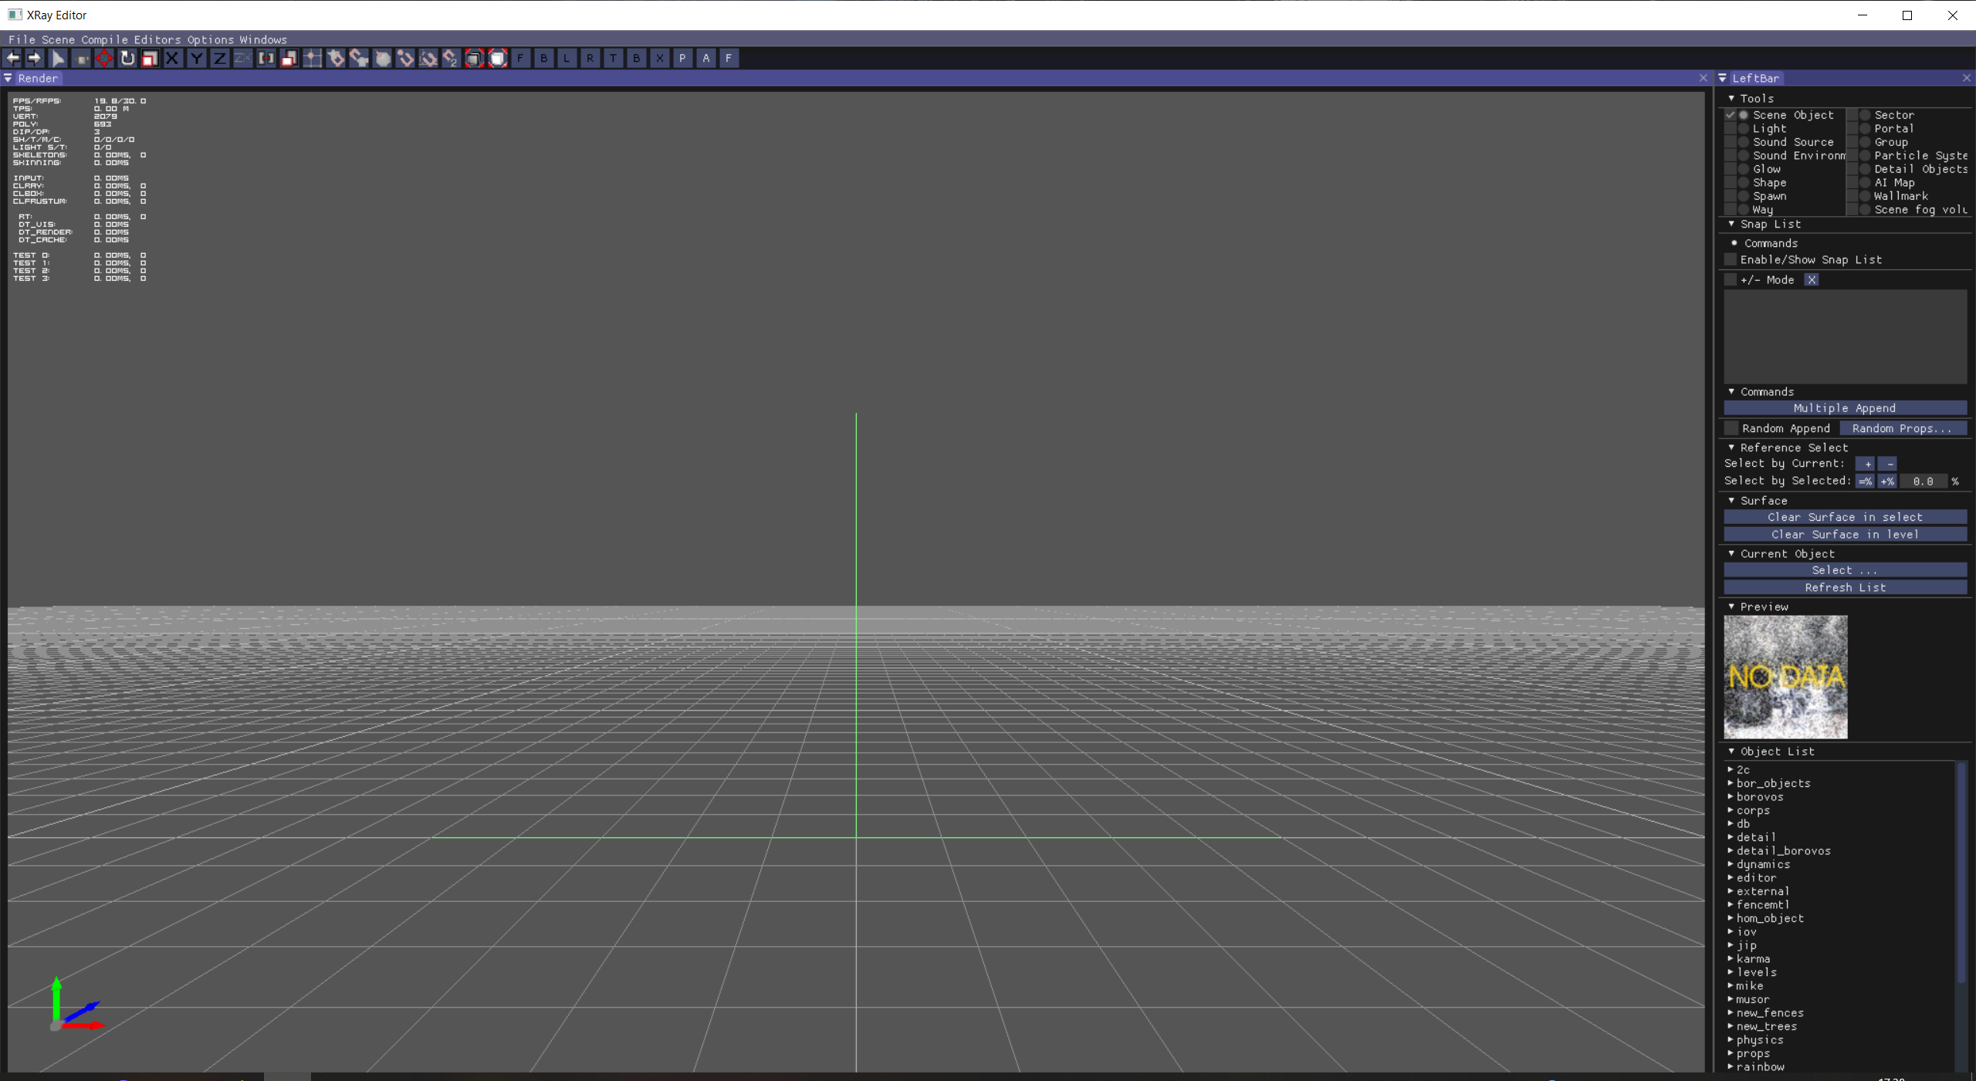Toggle vertex snap magnet icon
Image resolution: width=1976 pixels, height=1081 pixels.
[405, 58]
